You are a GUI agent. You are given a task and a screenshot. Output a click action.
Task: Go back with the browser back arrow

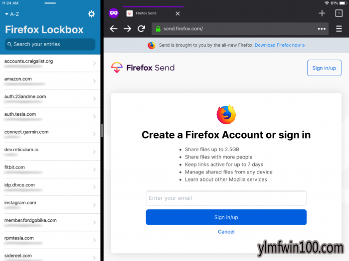coord(114,29)
